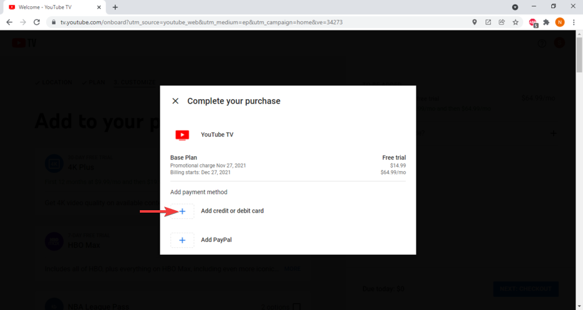Reload the page with the refresh icon
The image size is (583, 310).
tap(37, 22)
